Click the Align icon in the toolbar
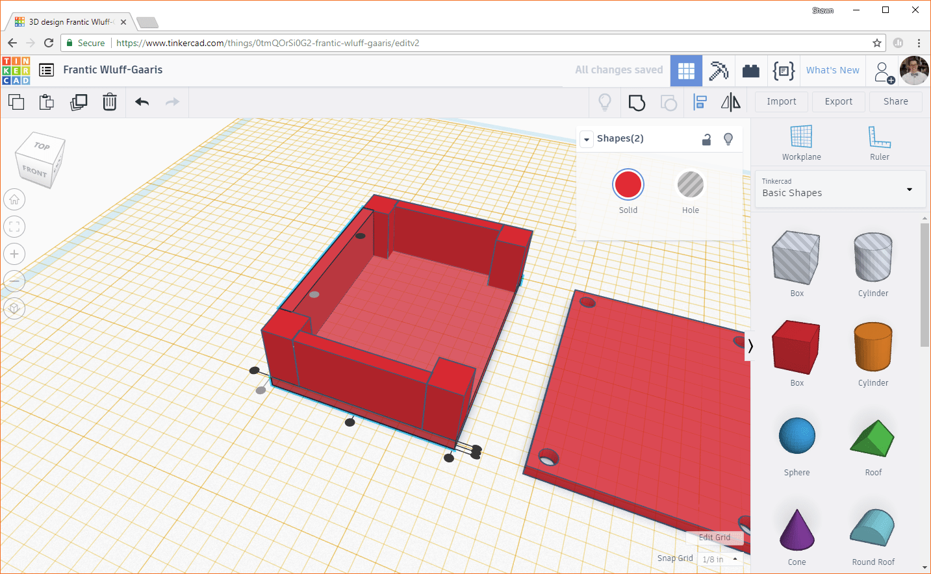Image resolution: width=931 pixels, height=574 pixels. (700, 102)
